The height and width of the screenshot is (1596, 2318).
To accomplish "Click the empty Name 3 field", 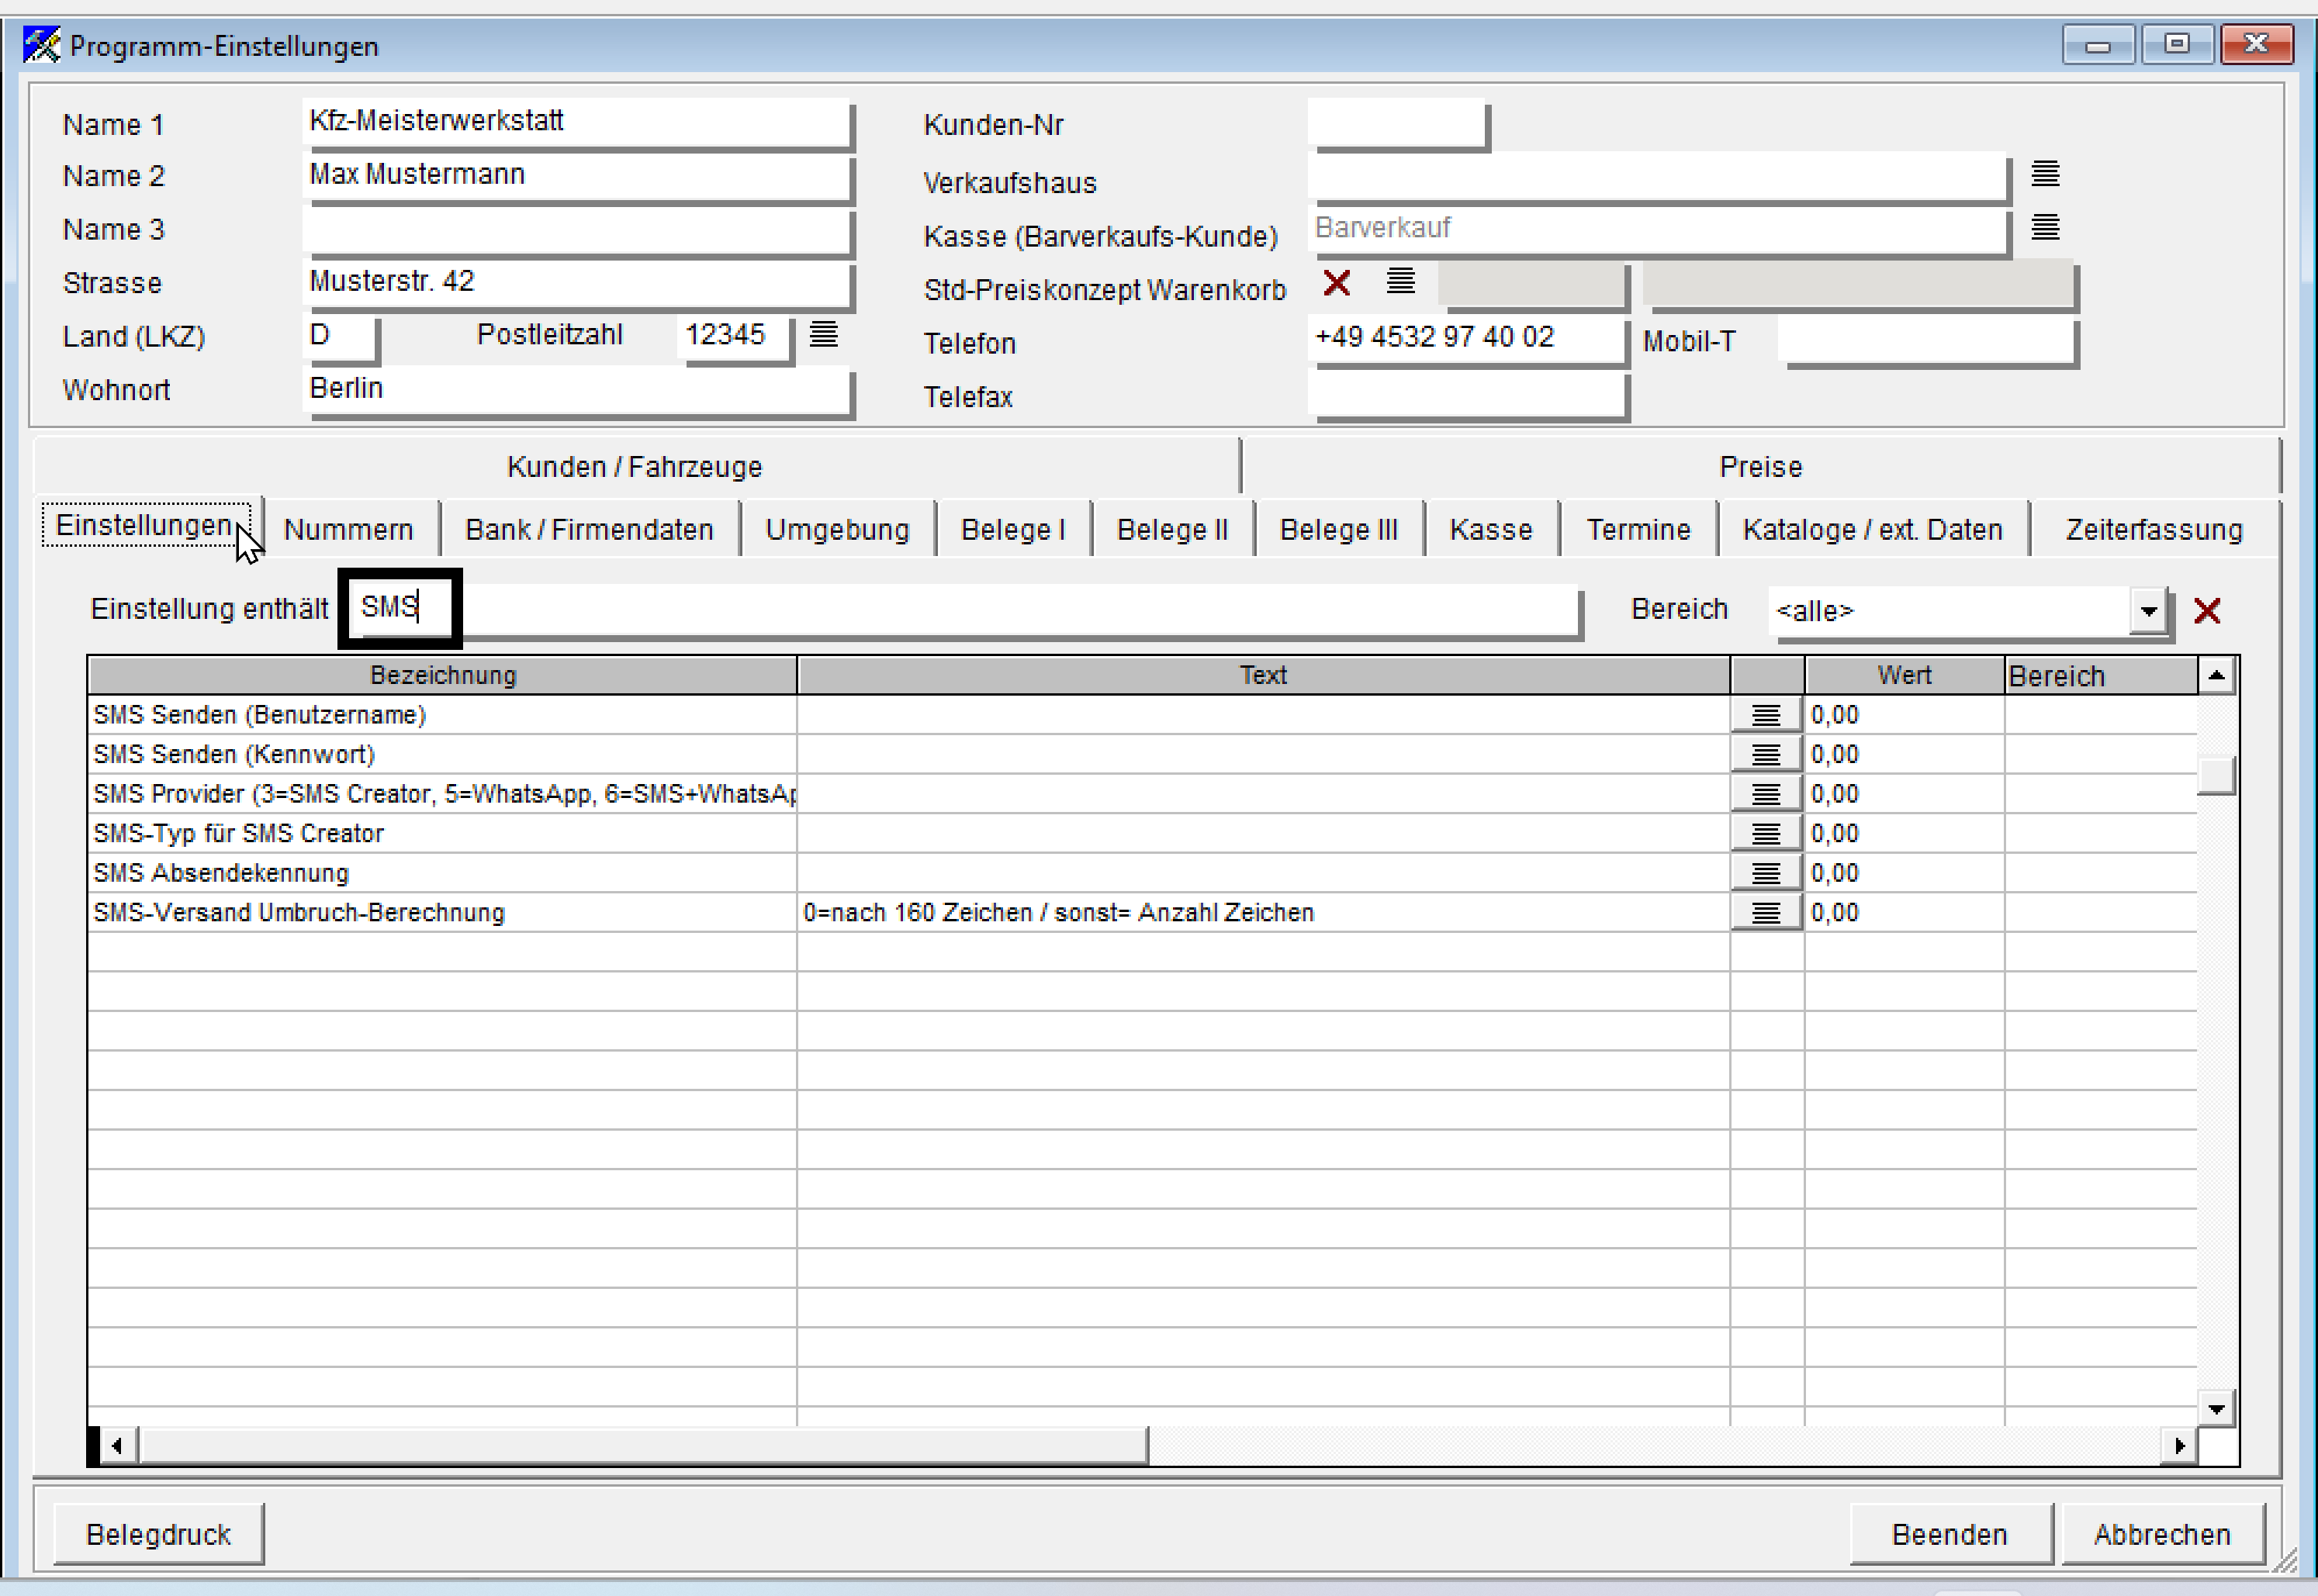I will point(576,230).
